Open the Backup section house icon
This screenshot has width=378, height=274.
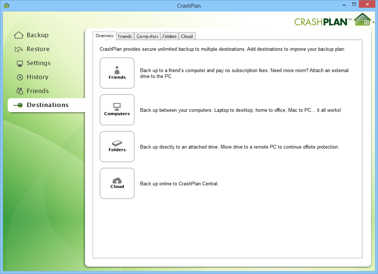tap(18, 35)
